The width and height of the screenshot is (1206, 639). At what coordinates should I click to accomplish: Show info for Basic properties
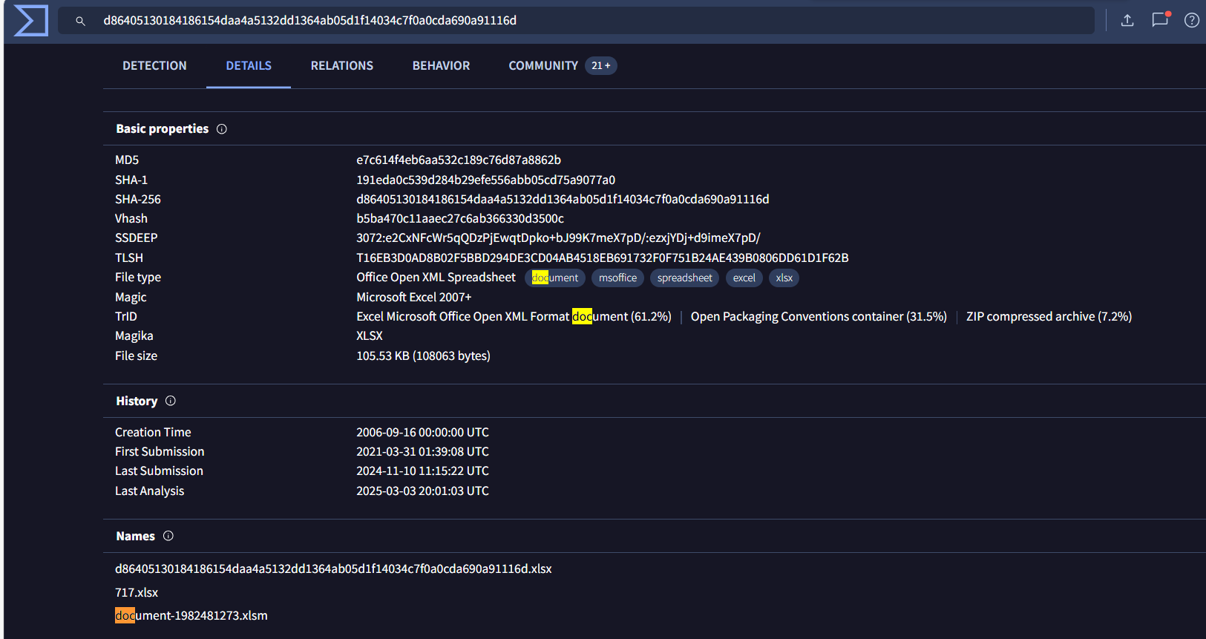[x=222, y=129]
